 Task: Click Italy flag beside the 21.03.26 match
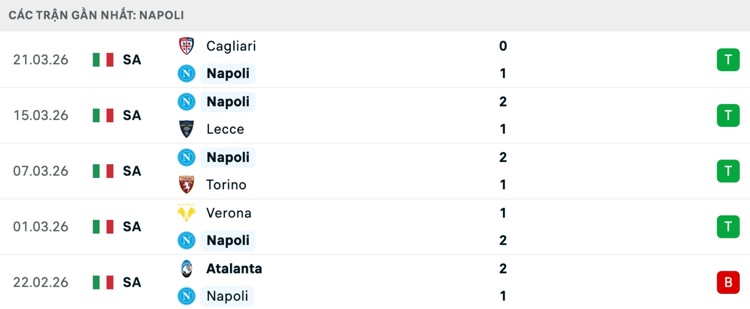pyautogui.click(x=103, y=60)
